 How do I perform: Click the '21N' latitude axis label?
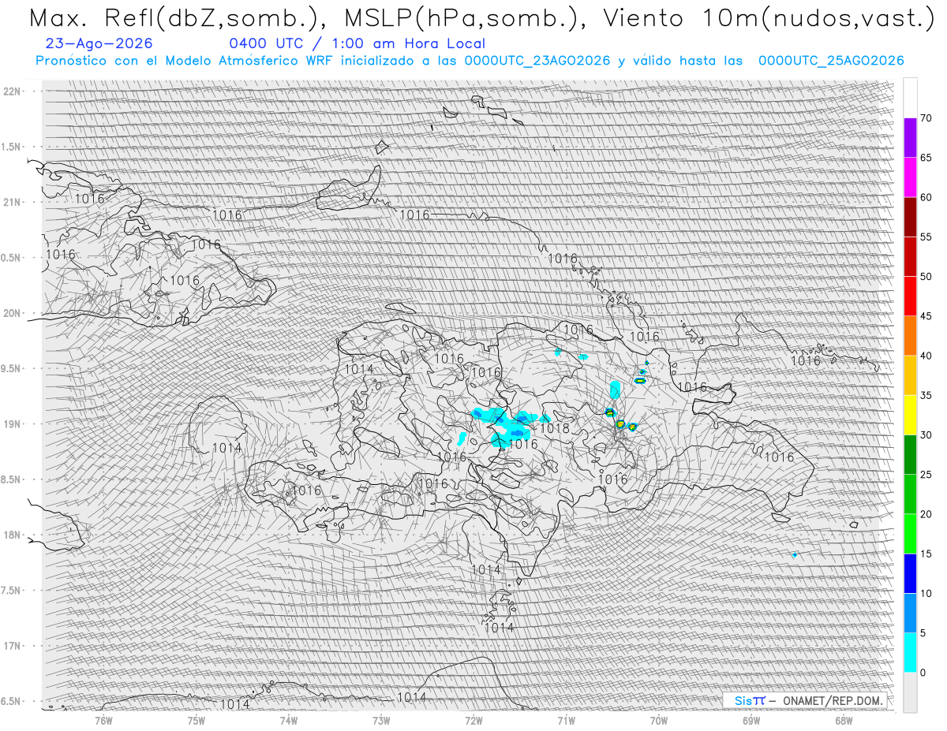pyautogui.click(x=11, y=202)
